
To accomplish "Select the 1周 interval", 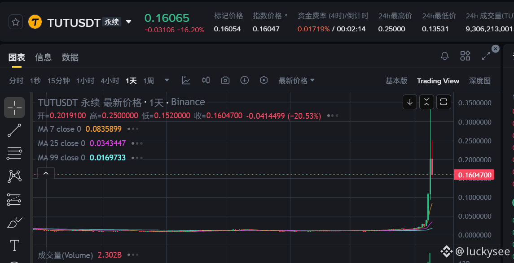I will (149, 81).
